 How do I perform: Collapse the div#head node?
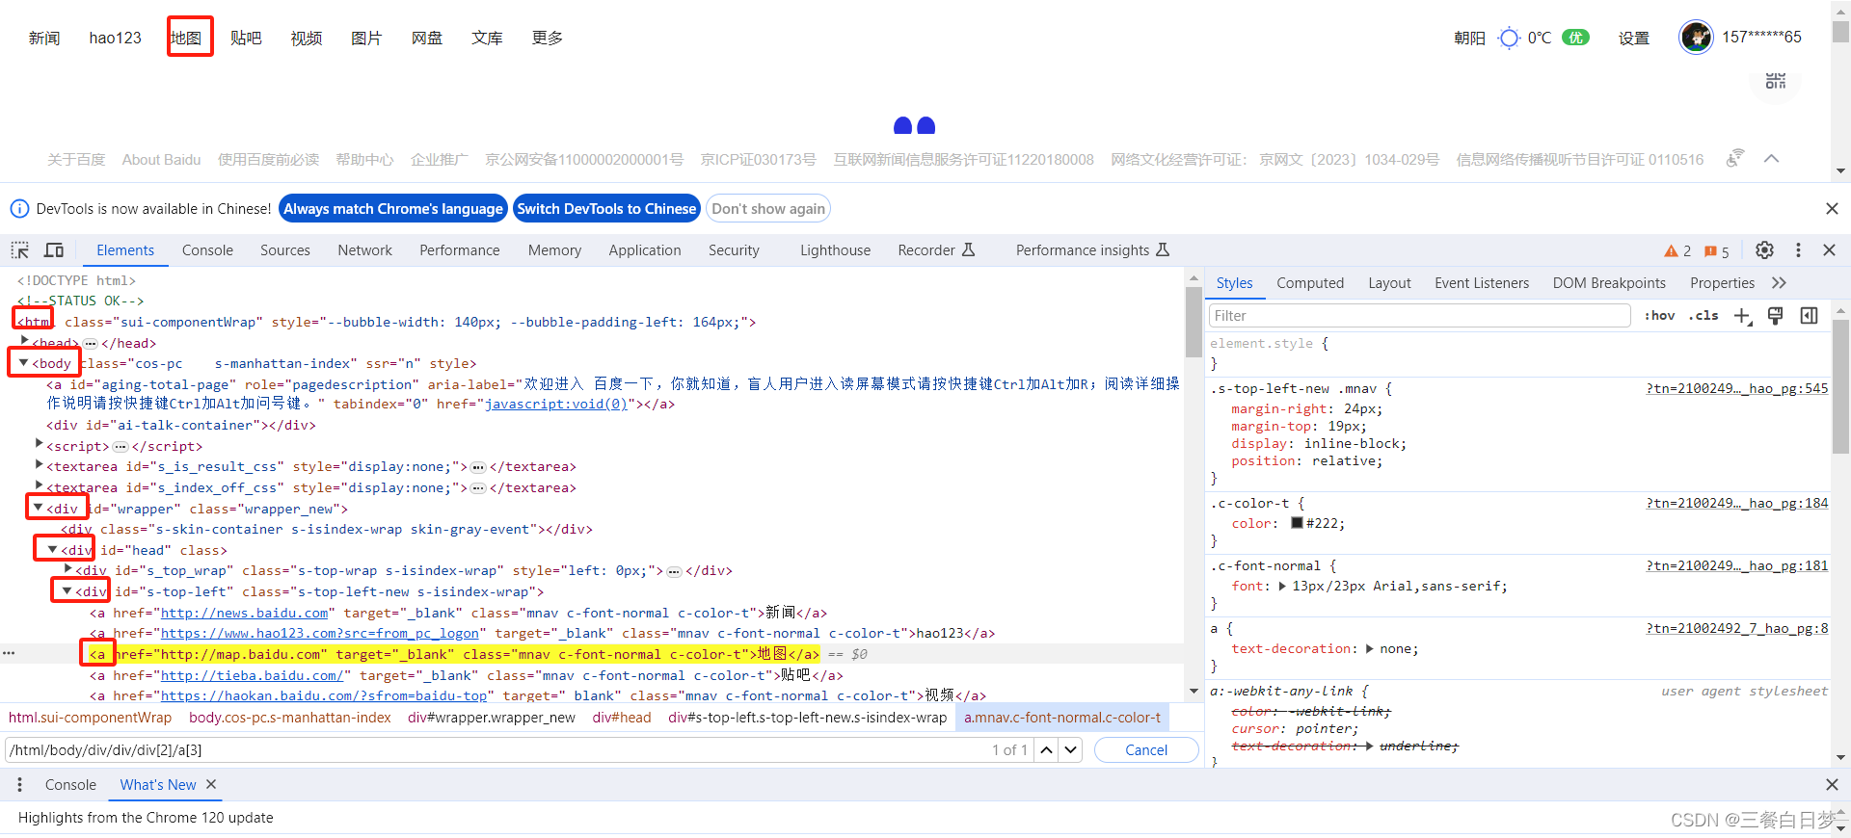tap(53, 548)
